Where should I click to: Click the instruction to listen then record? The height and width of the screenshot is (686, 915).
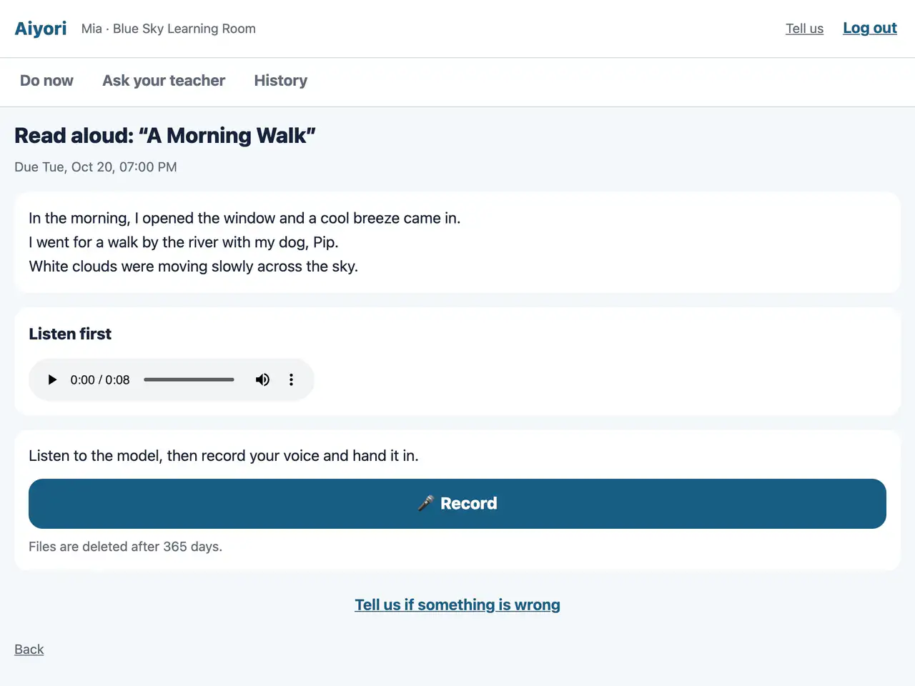pyautogui.click(x=224, y=456)
